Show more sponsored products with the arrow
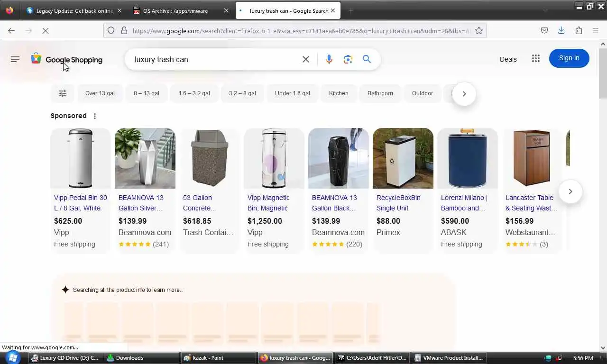The height and width of the screenshot is (364, 607). (570, 191)
